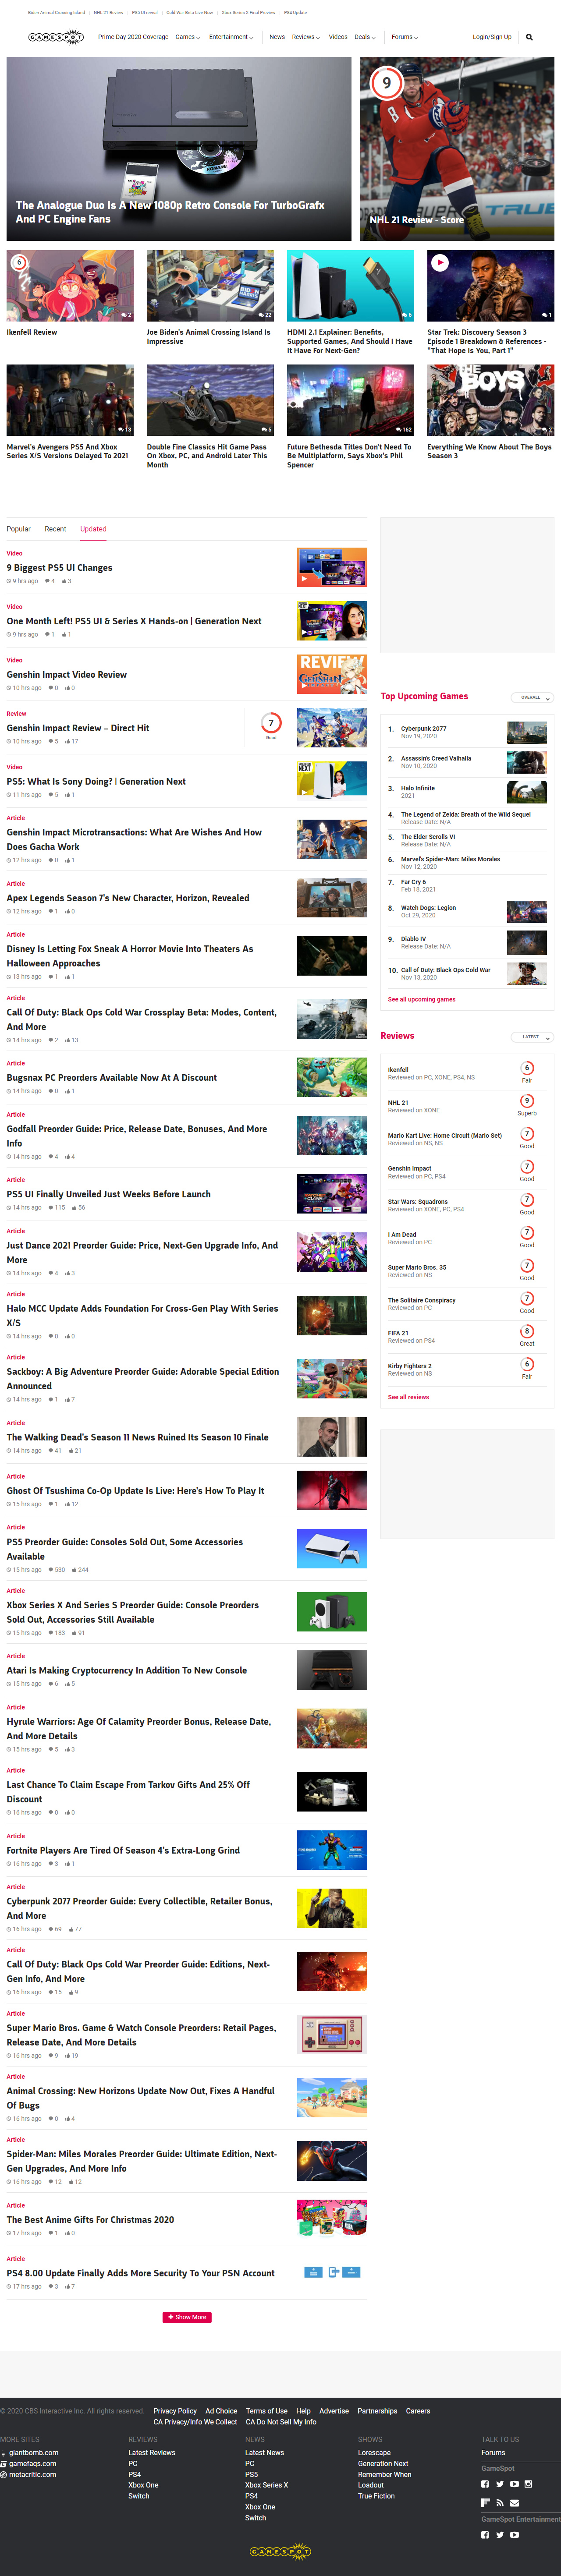This screenshot has height=2576, width=561.
Task: Open GameSpot Entertainment Twitter icon
Action: [500, 2535]
